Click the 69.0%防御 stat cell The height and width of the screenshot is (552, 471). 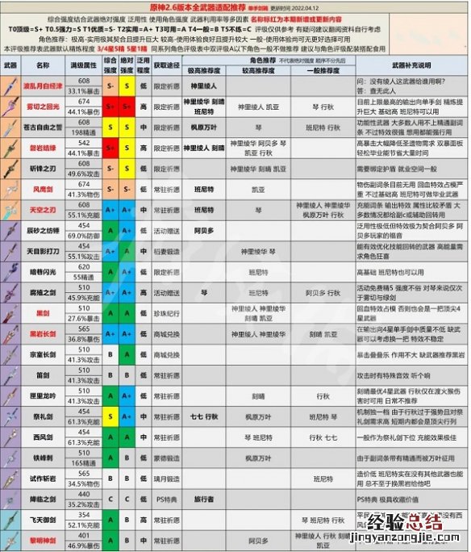coord(84,236)
